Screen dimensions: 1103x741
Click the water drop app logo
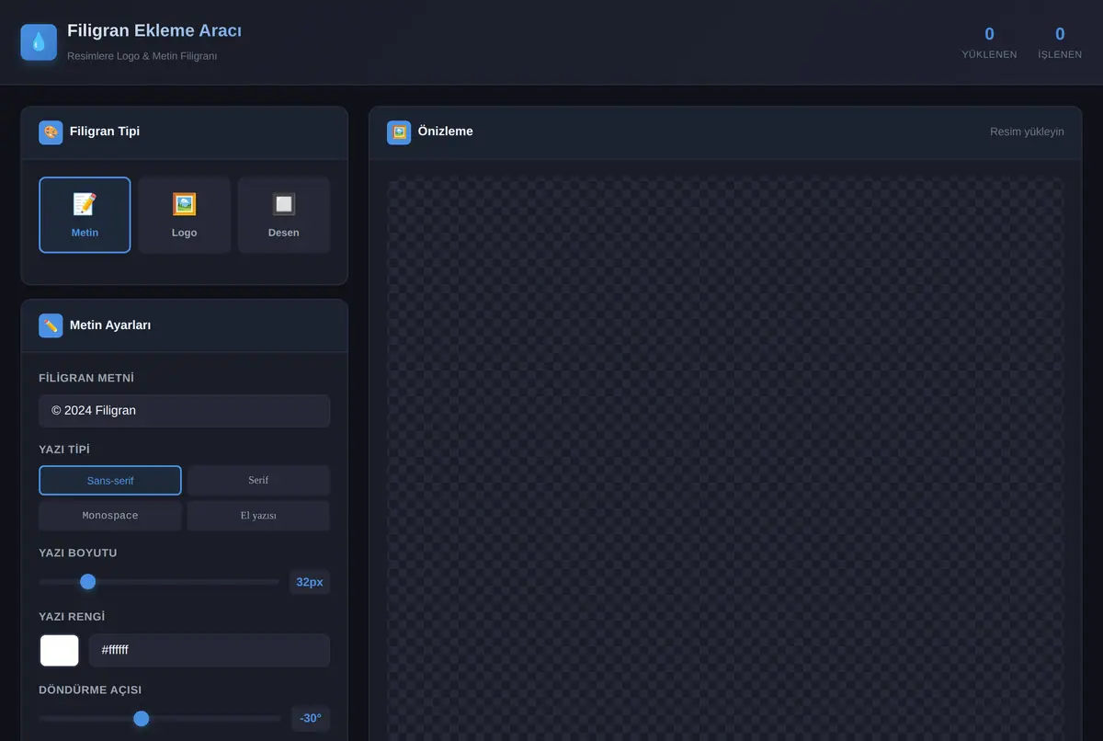click(x=39, y=42)
